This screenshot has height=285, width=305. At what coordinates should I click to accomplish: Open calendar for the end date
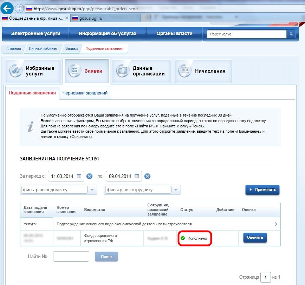[137, 176]
